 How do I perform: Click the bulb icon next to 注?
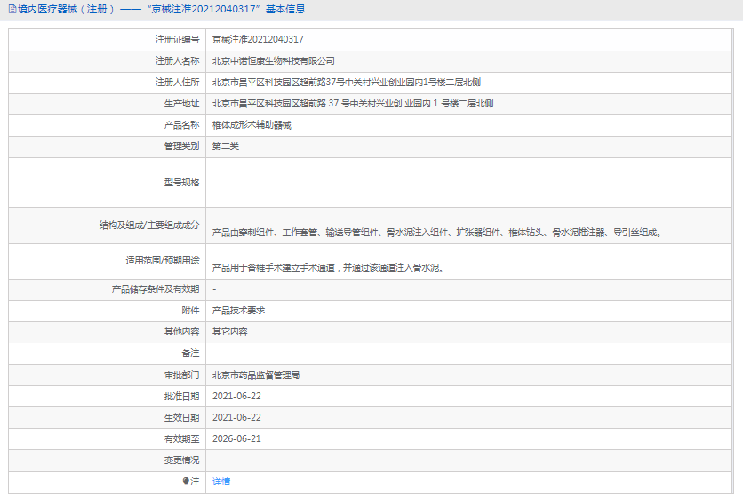(x=185, y=481)
